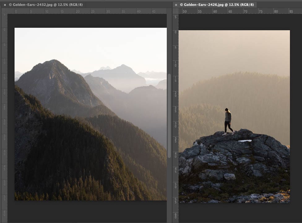Close the Golden-Ears-2426.jpg document tab

click(x=176, y=5)
